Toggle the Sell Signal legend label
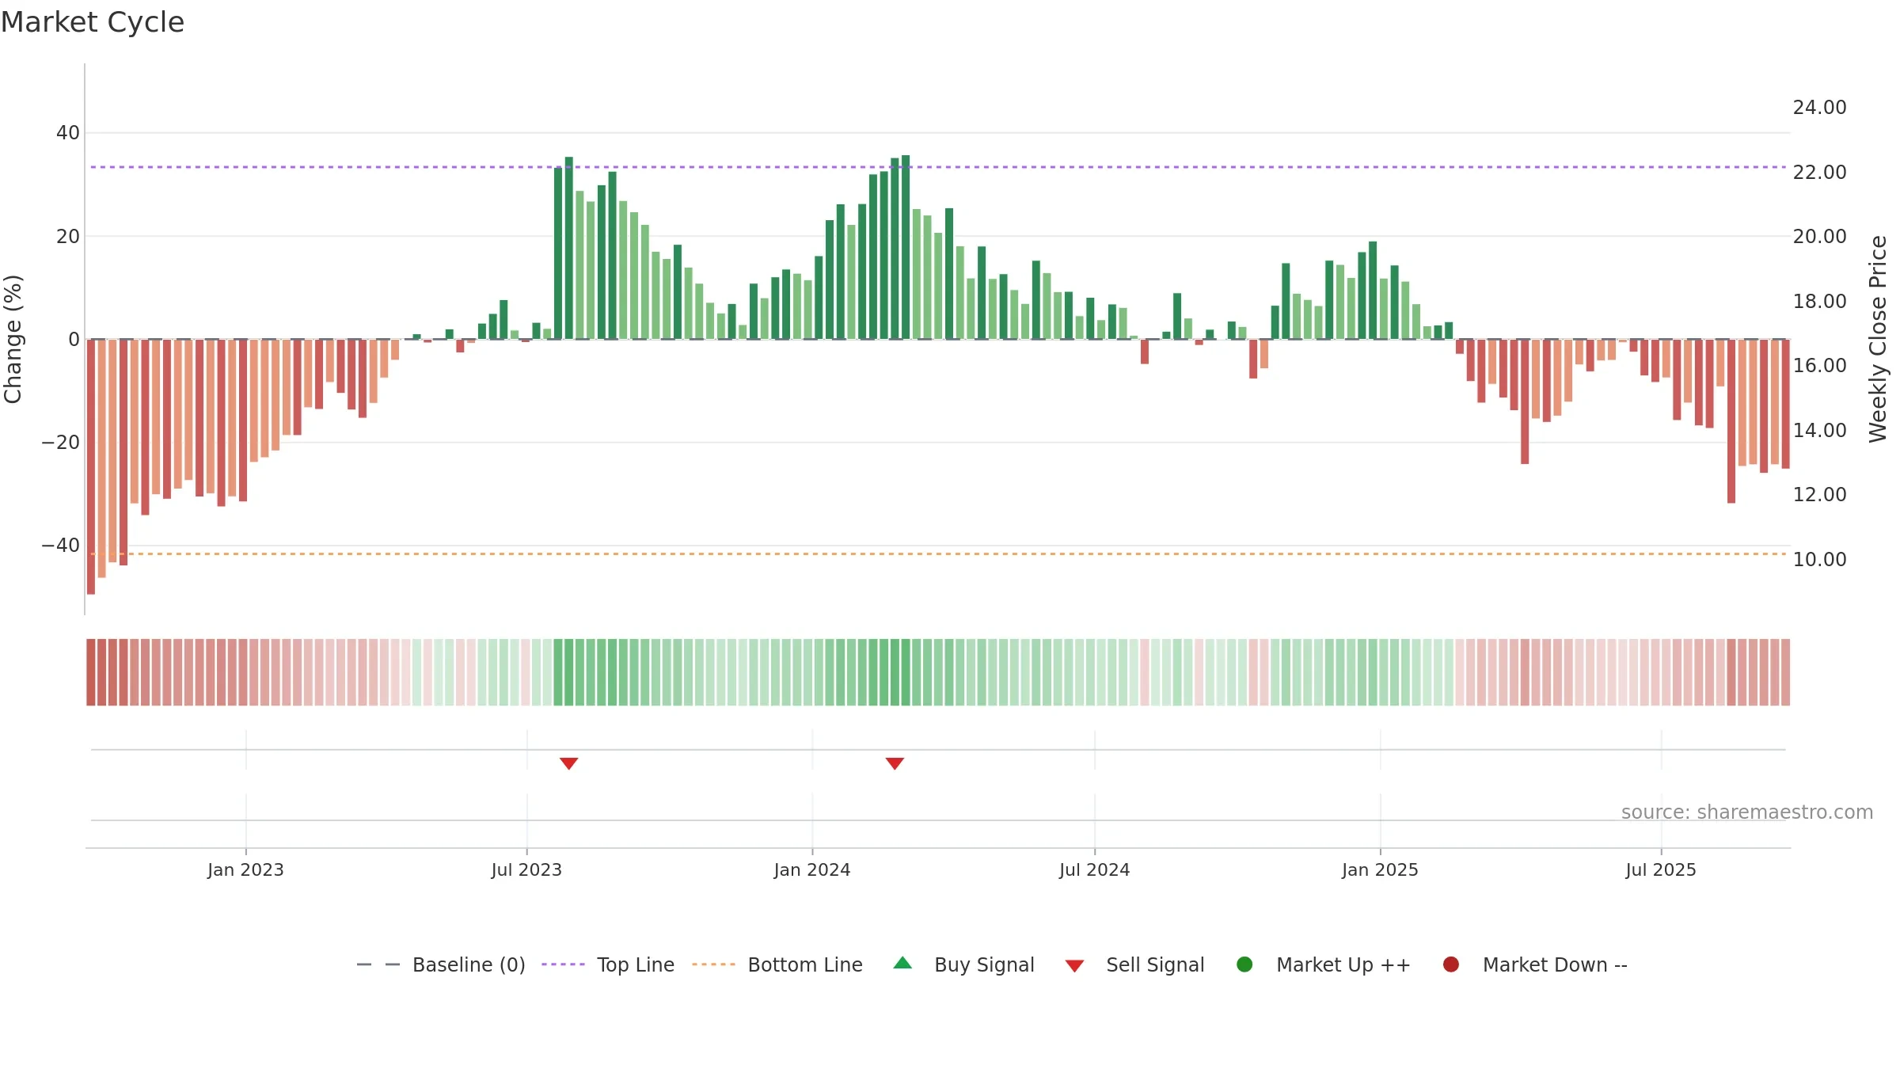The height and width of the screenshot is (1069, 1900). [1155, 964]
